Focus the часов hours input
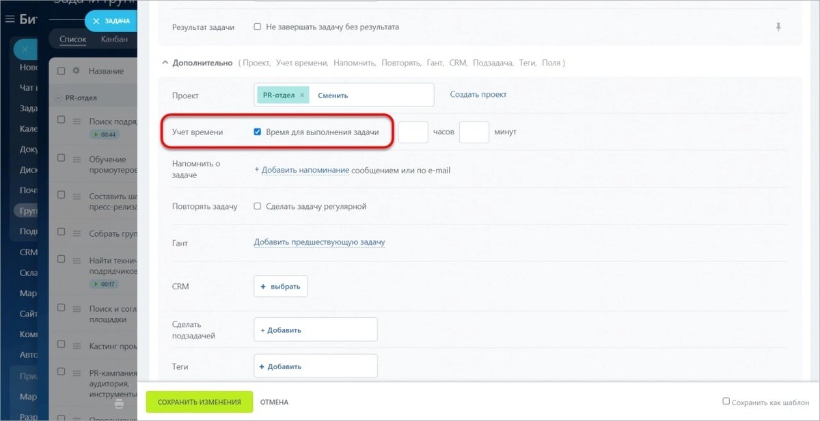 click(413, 132)
